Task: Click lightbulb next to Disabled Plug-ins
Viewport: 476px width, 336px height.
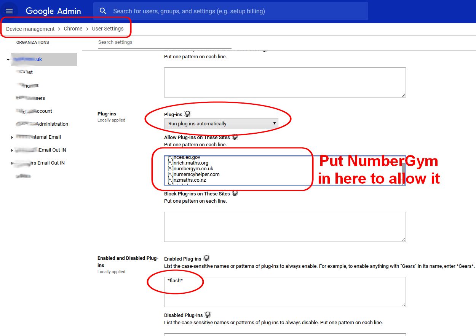Action: (x=208, y=315)
